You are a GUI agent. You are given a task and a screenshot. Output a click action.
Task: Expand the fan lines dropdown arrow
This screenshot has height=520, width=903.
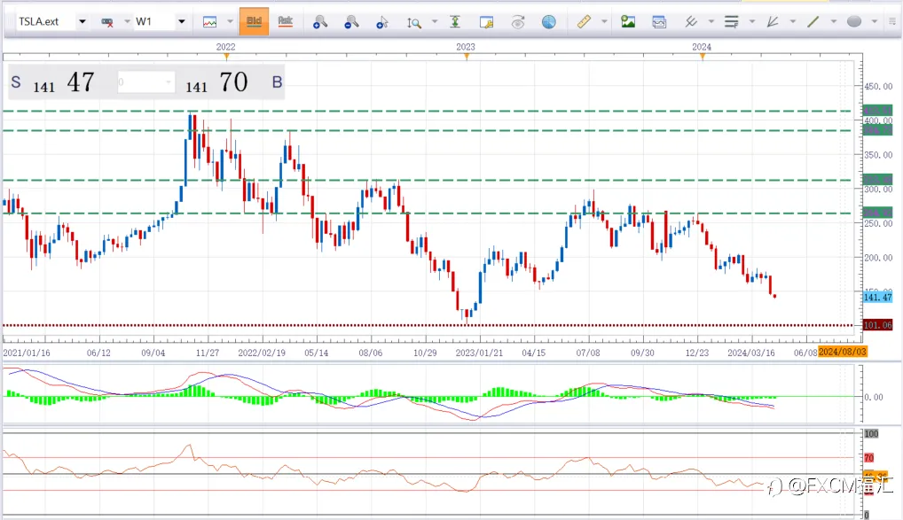click(793, 22)
